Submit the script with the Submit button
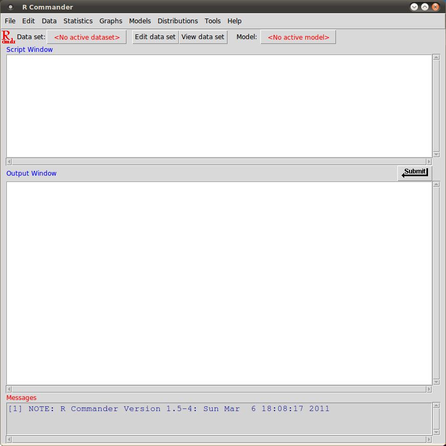The width and height of the screenshot is (446, 446). [414, 172]
